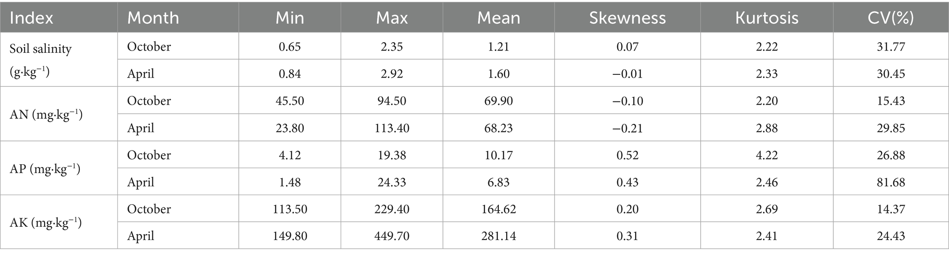This screenshot has height=257, width=949.
Task: Click the skewness value −0.21
Action: (627, 128)
